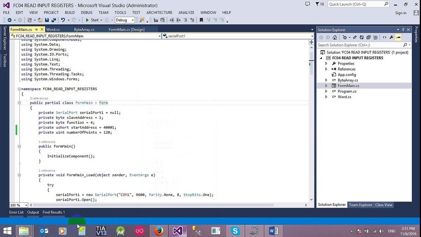The width and height of the screenshot is (421, 237).
Task: Toggle Show All Files in Solution Explorer
Action: (375, 37)
